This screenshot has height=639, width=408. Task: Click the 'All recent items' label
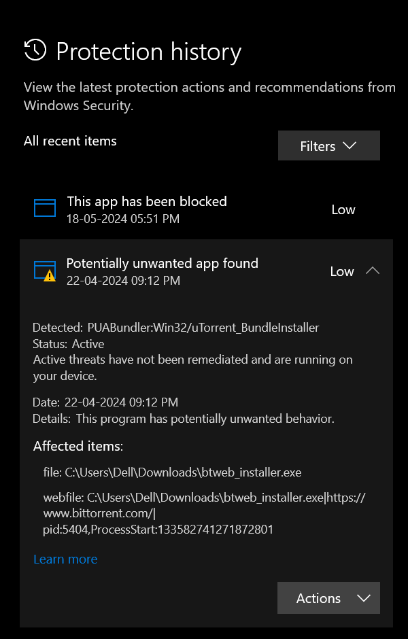click(70, 141)
